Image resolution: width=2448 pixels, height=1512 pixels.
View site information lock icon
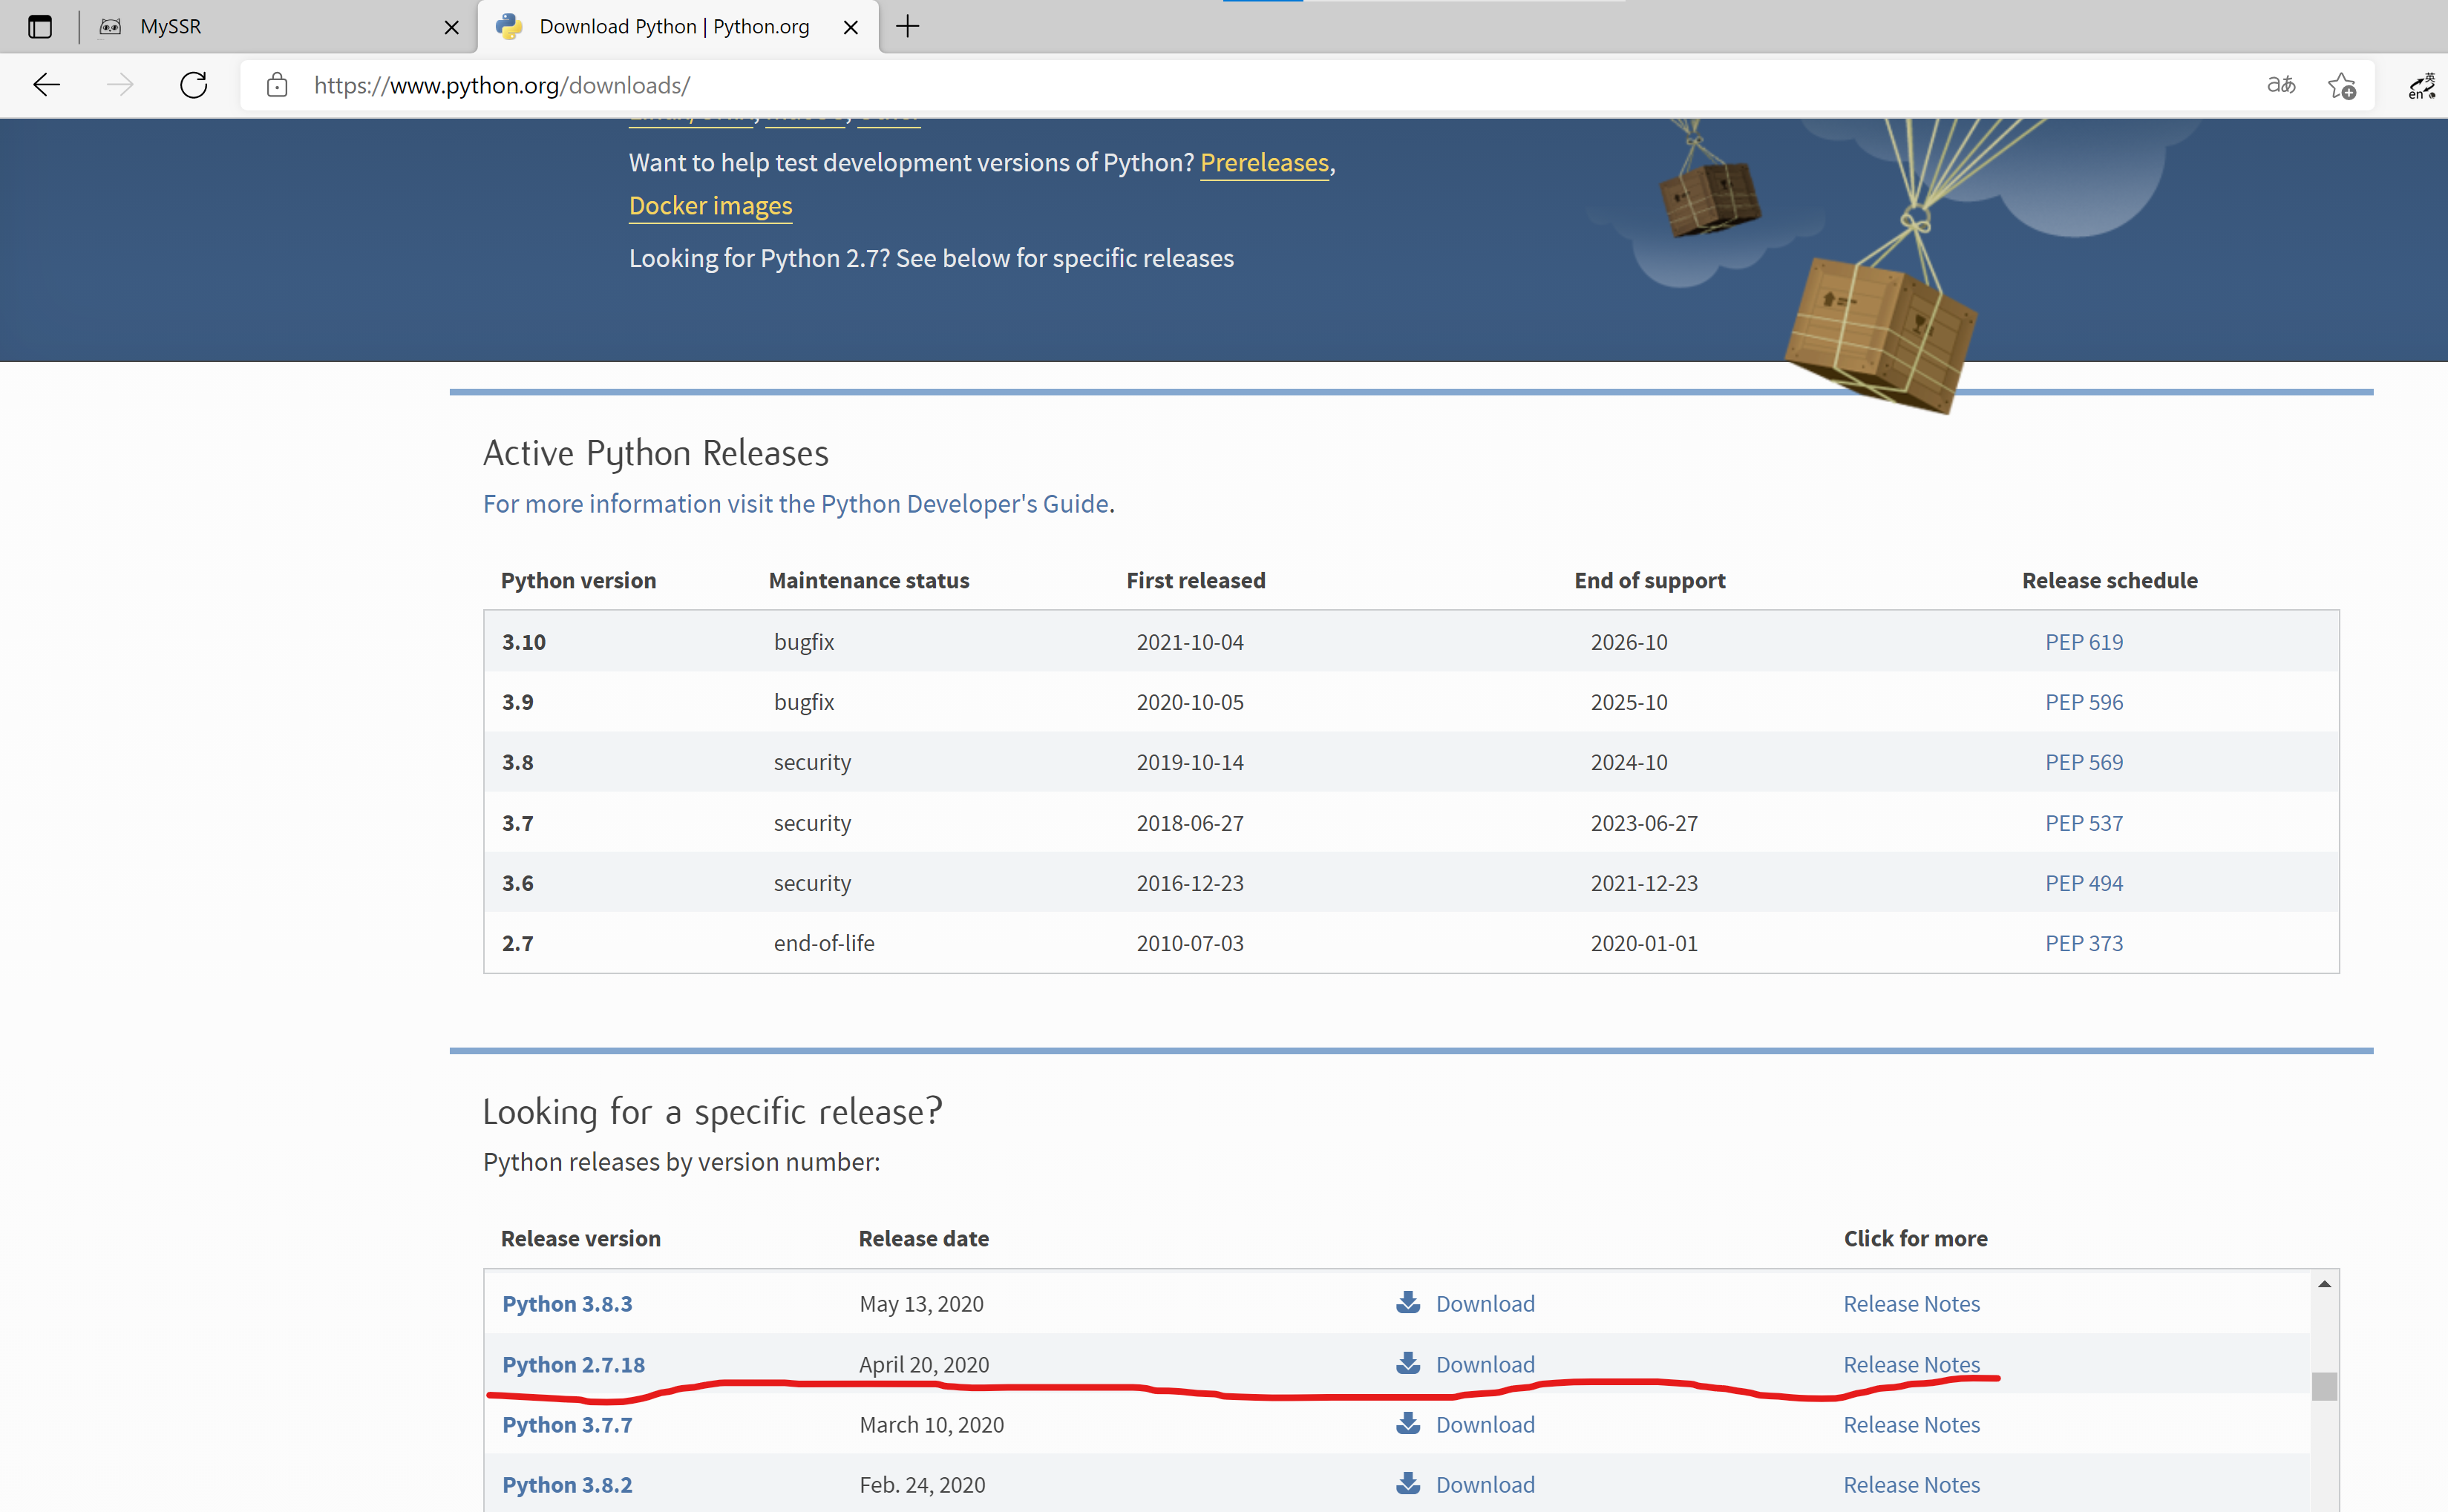[277, 85]
